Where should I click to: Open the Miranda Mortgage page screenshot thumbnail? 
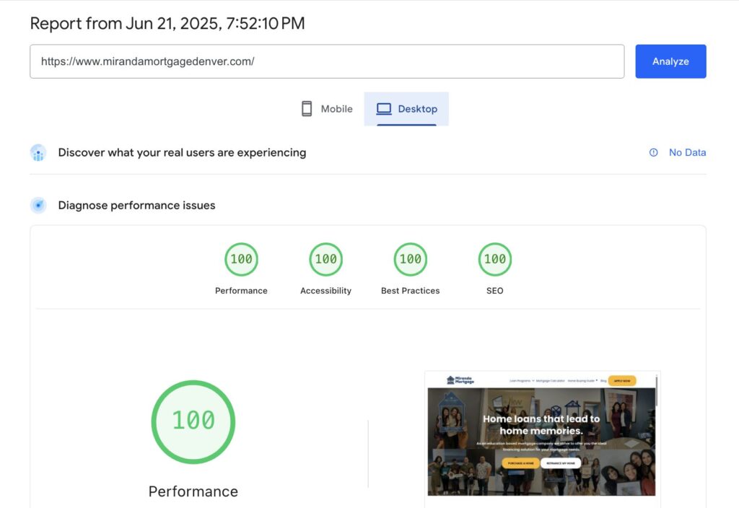tap(543, 435)
